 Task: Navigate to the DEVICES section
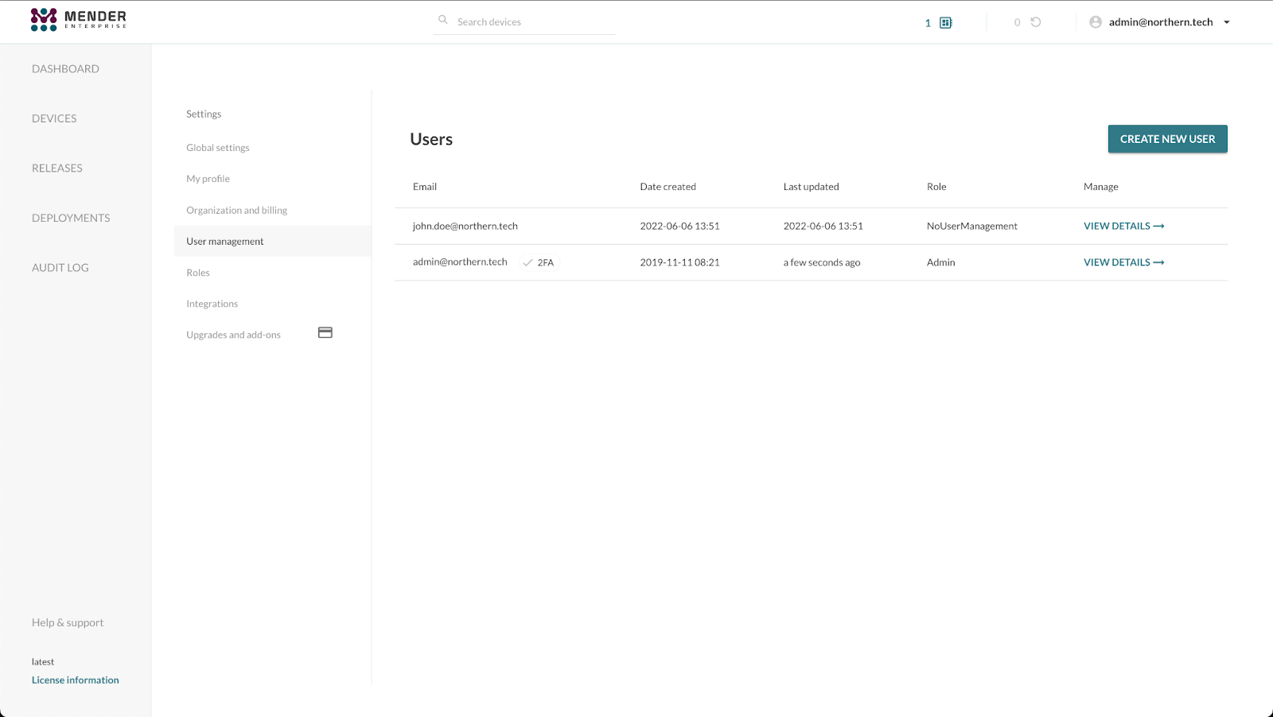tap(53, 118)
